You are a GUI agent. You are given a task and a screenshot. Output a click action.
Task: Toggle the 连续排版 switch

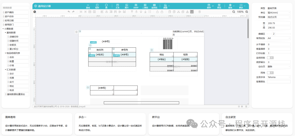click(x=270, y=58)
